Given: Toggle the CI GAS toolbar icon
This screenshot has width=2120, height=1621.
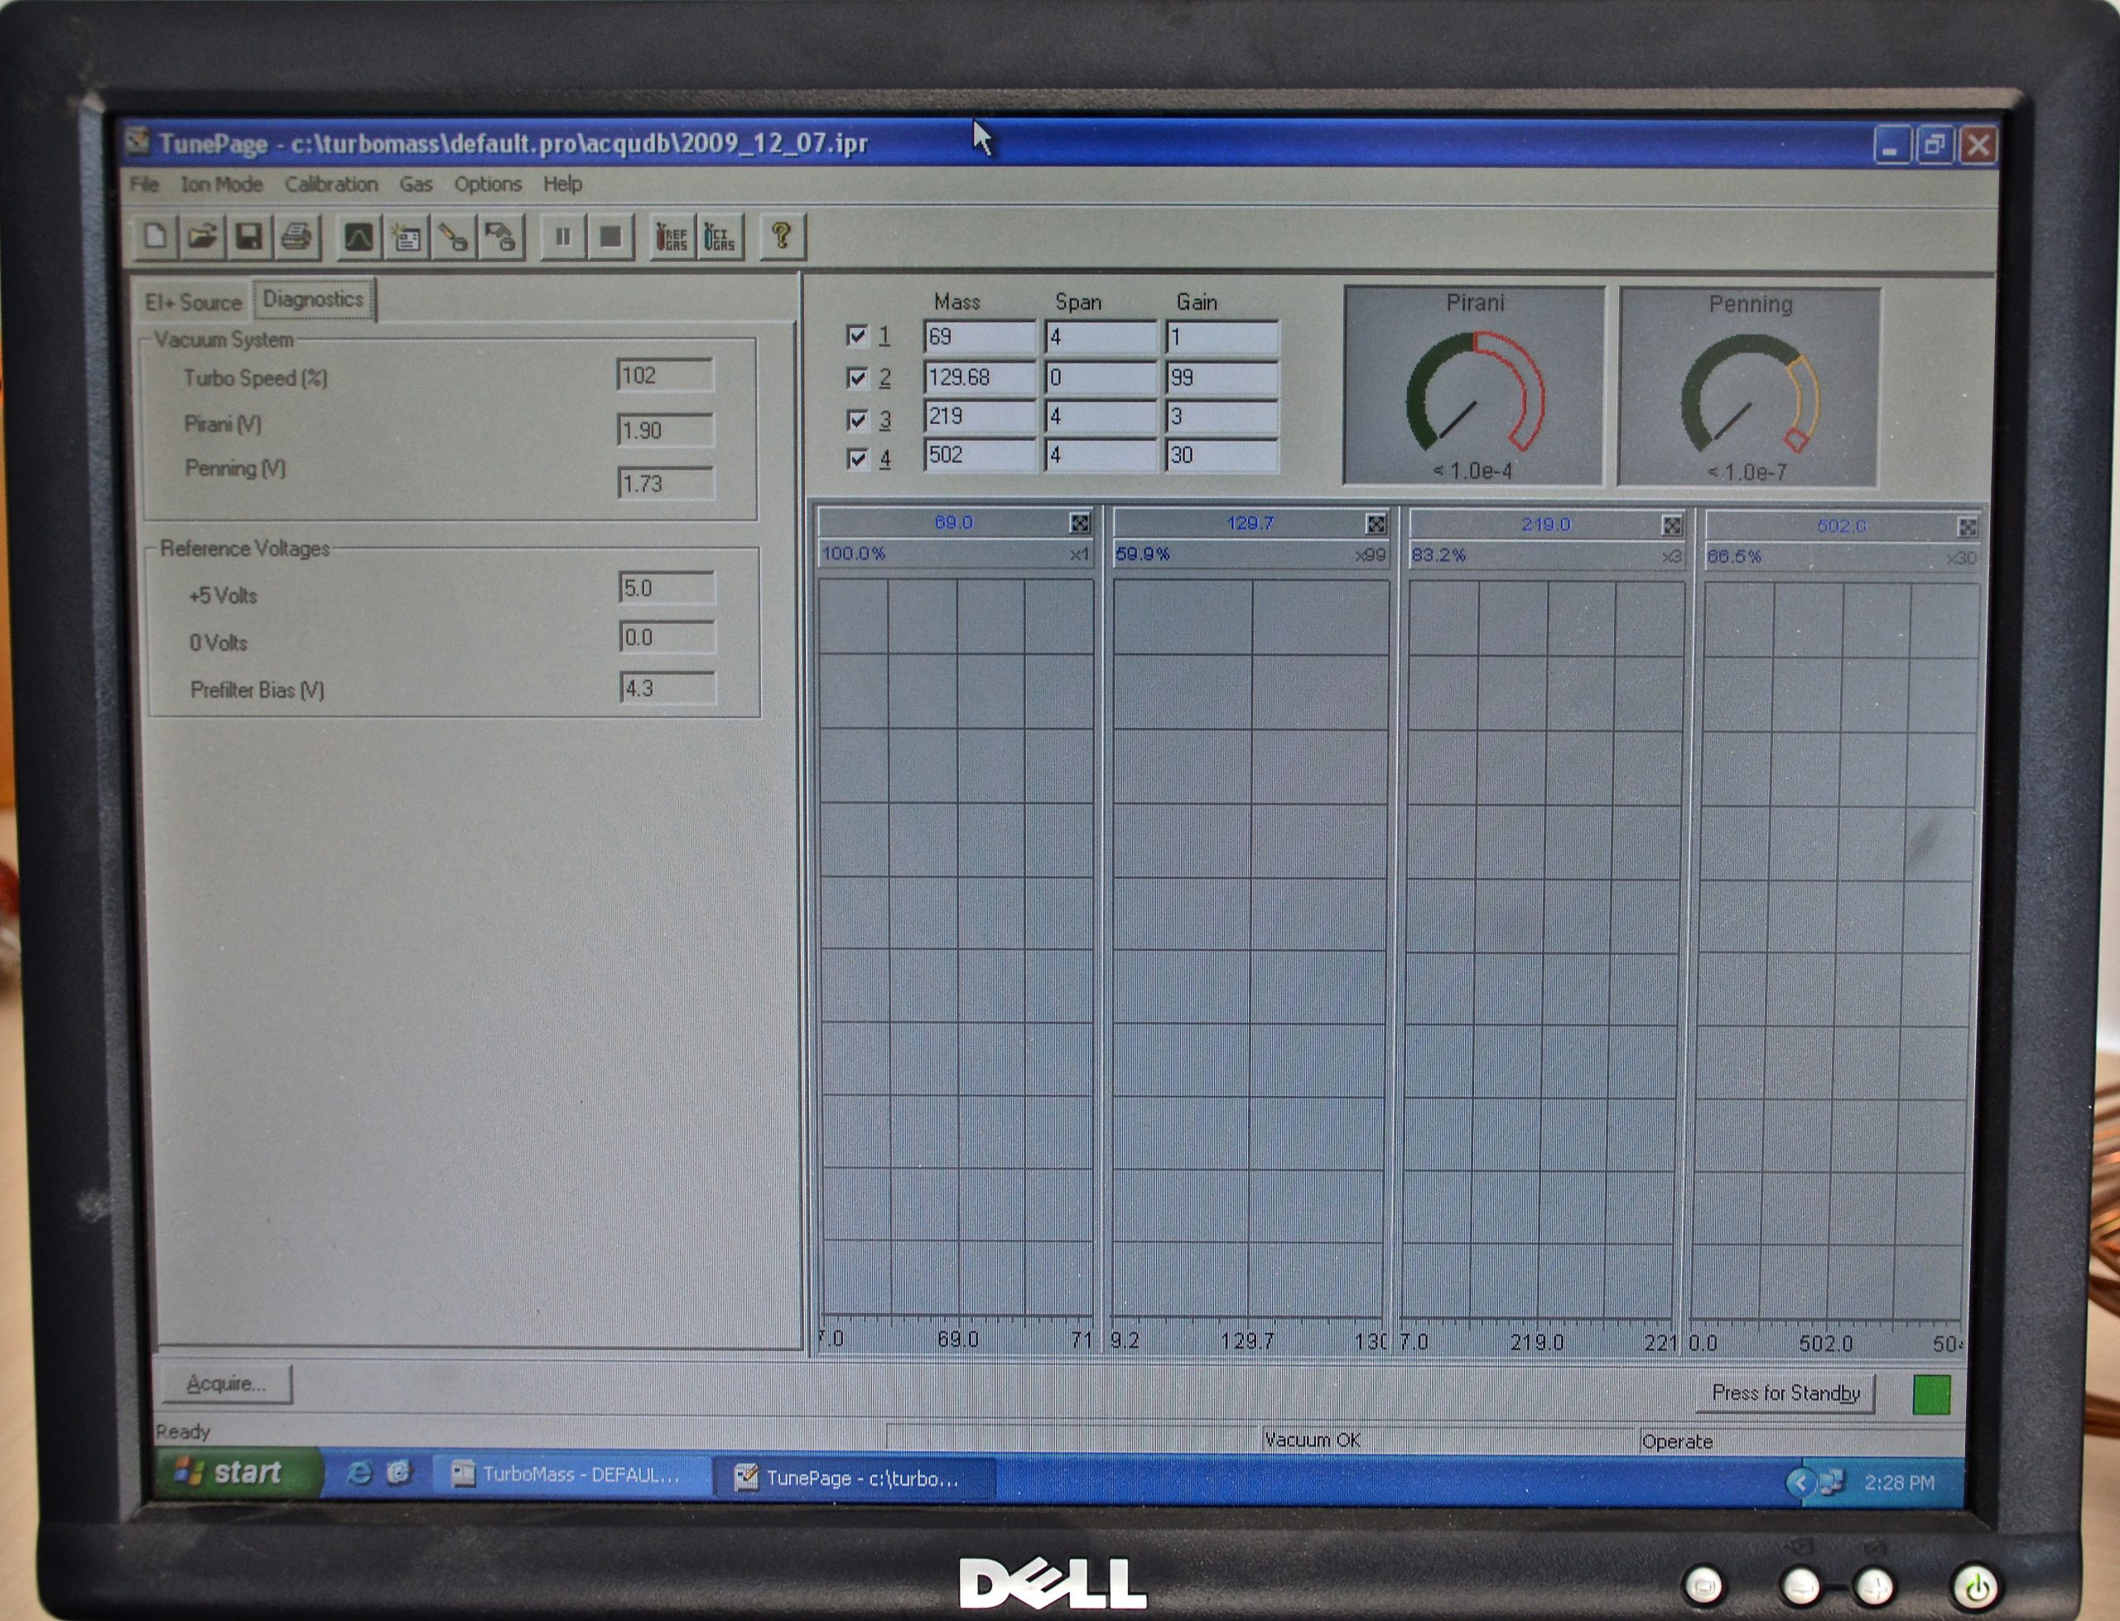Looking at the screenshot, I should (x=720, y=236).
